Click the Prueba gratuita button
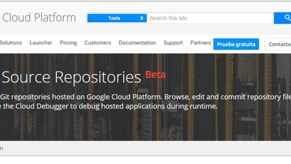 click(x=236, y=44)
